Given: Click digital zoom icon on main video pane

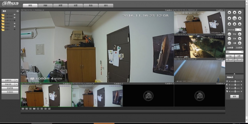Looking at the screenshot, I should pyautogui.click(x=166, y=10).
